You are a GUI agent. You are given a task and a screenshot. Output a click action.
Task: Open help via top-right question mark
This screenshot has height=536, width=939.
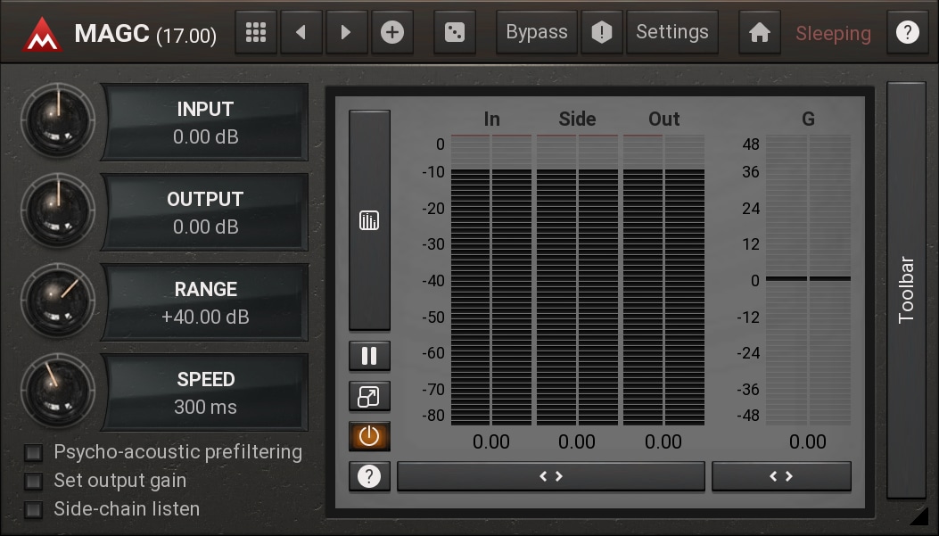coord(907,33)
